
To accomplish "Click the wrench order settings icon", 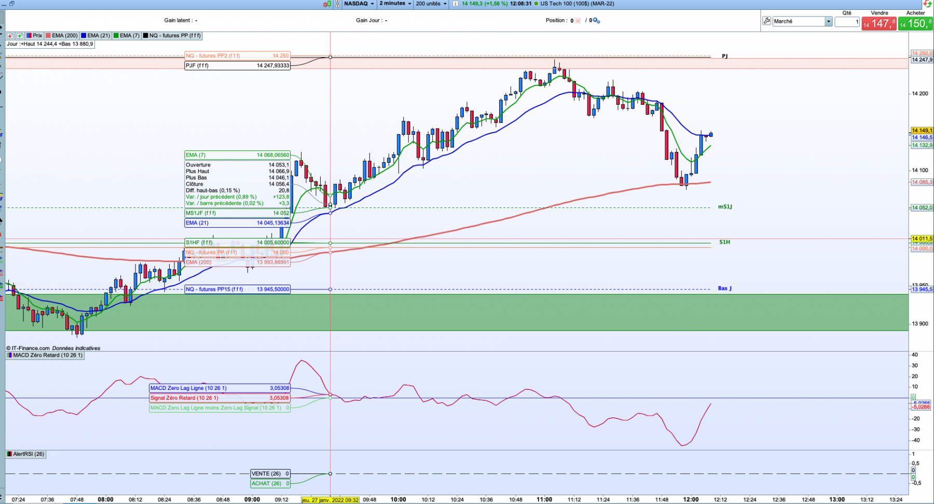I will [x=767, y=21].
